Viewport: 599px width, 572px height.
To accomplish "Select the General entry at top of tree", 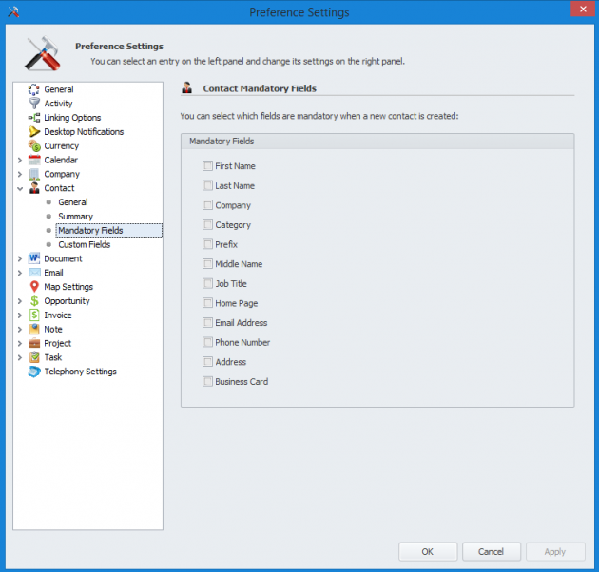I will click(58, 89).
